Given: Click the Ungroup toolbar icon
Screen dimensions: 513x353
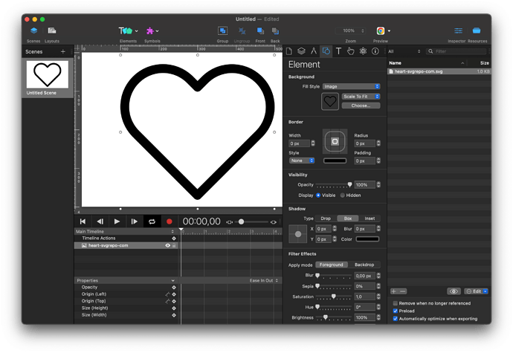Looking at the screenshot, I should coord(242,30).
